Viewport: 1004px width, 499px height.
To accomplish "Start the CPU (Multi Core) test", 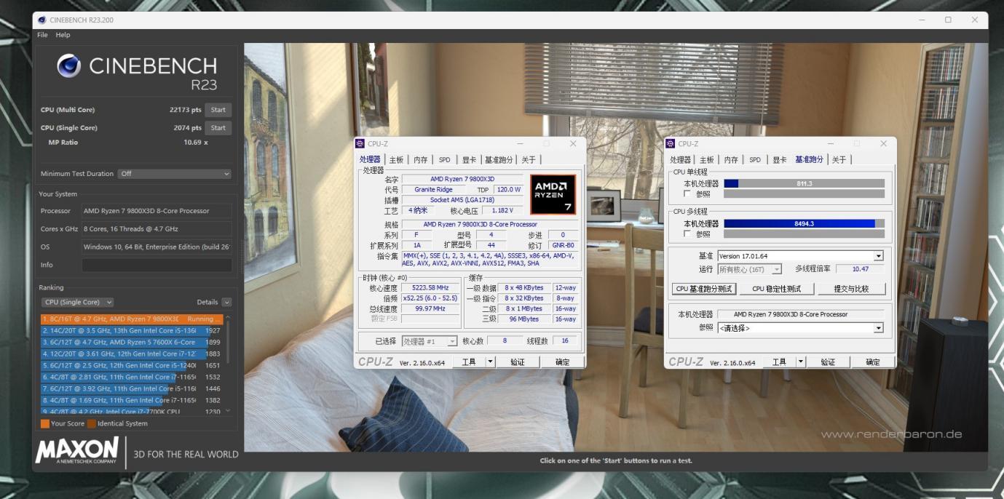I will coord(218,110).
